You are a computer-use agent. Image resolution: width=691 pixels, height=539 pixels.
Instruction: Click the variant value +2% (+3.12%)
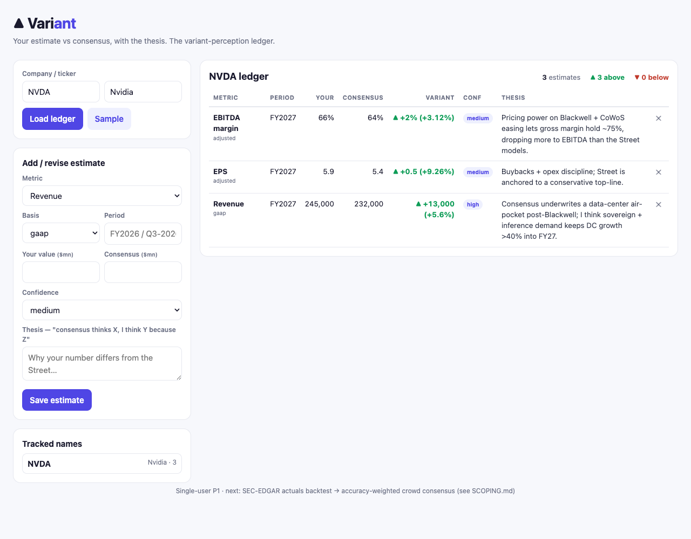(424, 118)
